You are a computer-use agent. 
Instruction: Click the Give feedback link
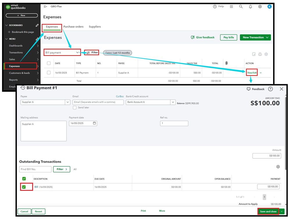tap(203, 37)
